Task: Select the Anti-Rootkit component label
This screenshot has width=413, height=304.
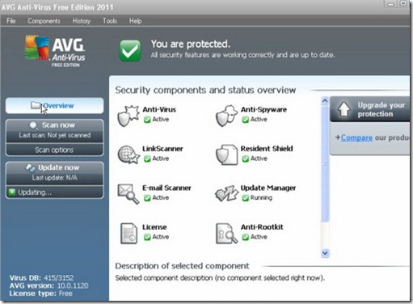Action: pos(262,227)
